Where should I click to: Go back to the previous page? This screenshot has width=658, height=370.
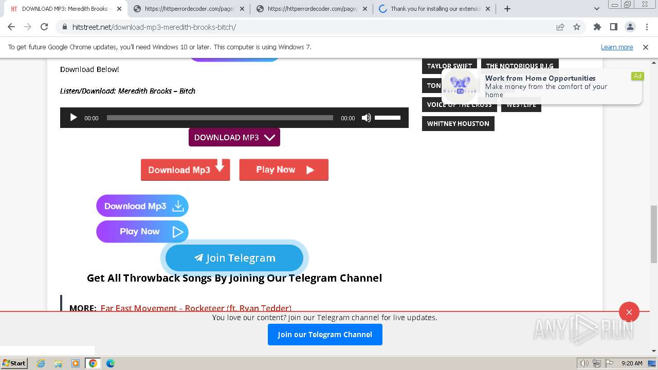11,27
